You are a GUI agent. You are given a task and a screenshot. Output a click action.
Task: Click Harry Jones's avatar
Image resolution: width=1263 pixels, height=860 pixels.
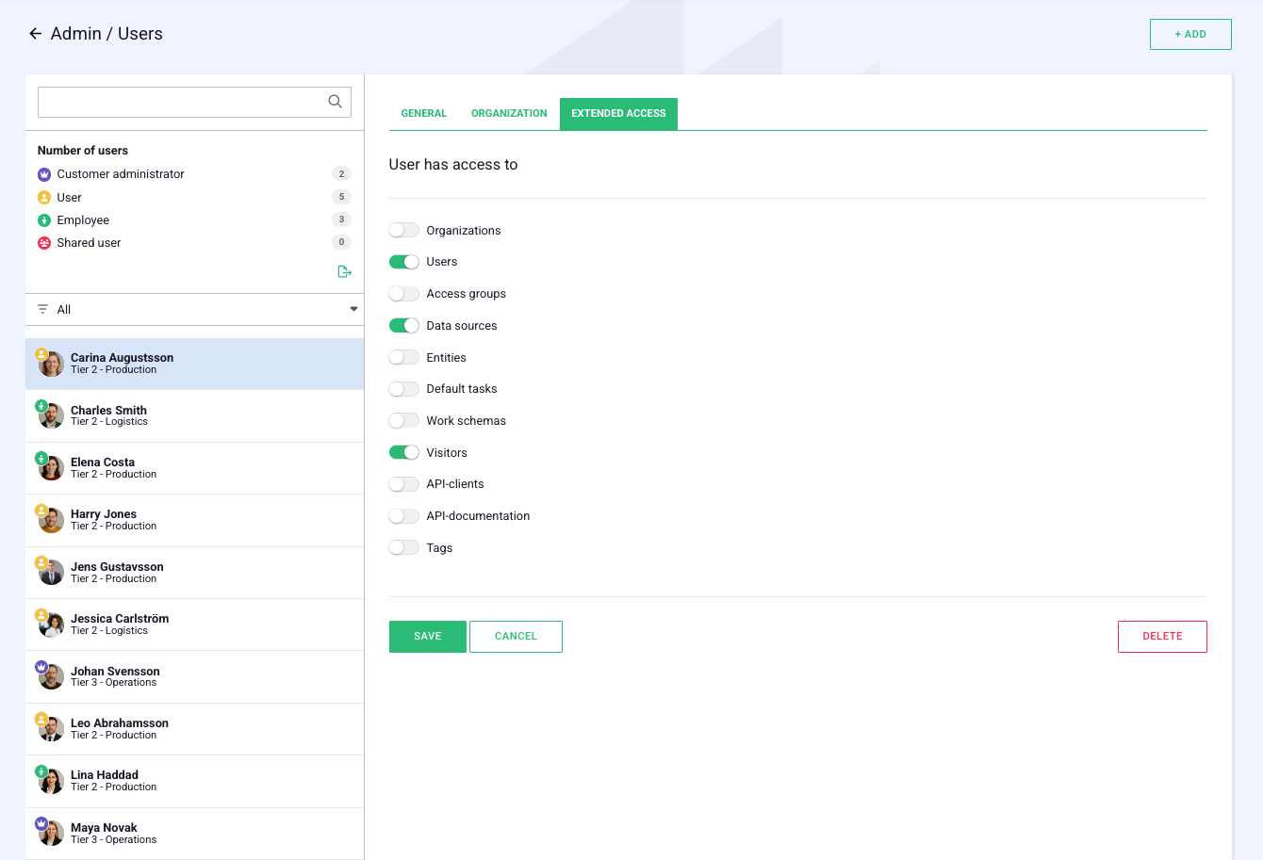[52, 520]
